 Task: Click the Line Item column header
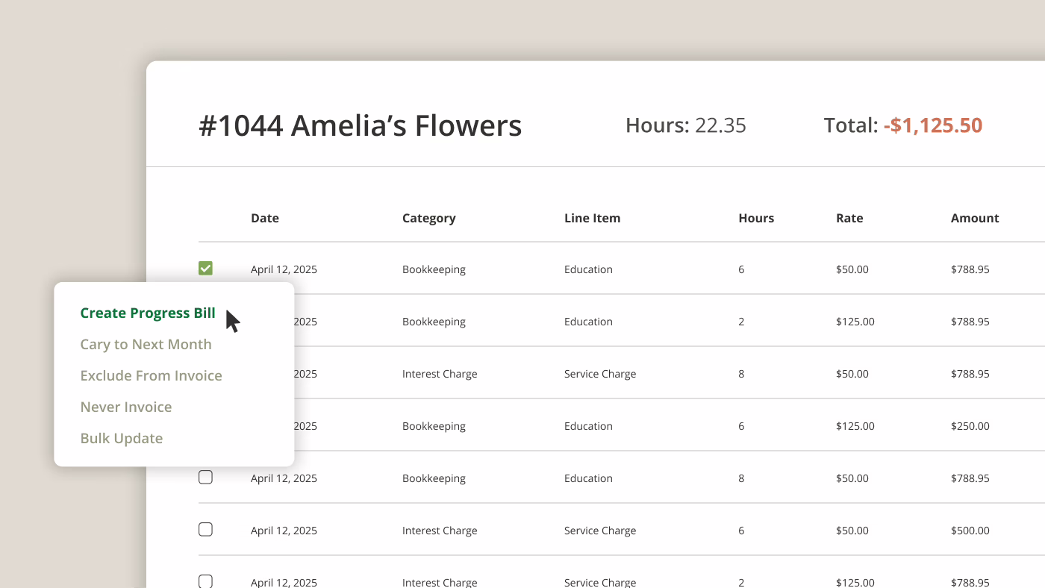[592, 218]
